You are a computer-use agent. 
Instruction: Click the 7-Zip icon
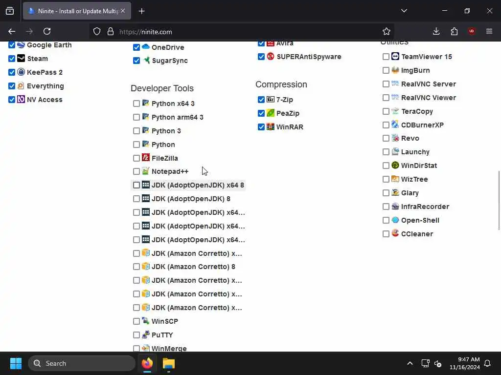(271, 100)
